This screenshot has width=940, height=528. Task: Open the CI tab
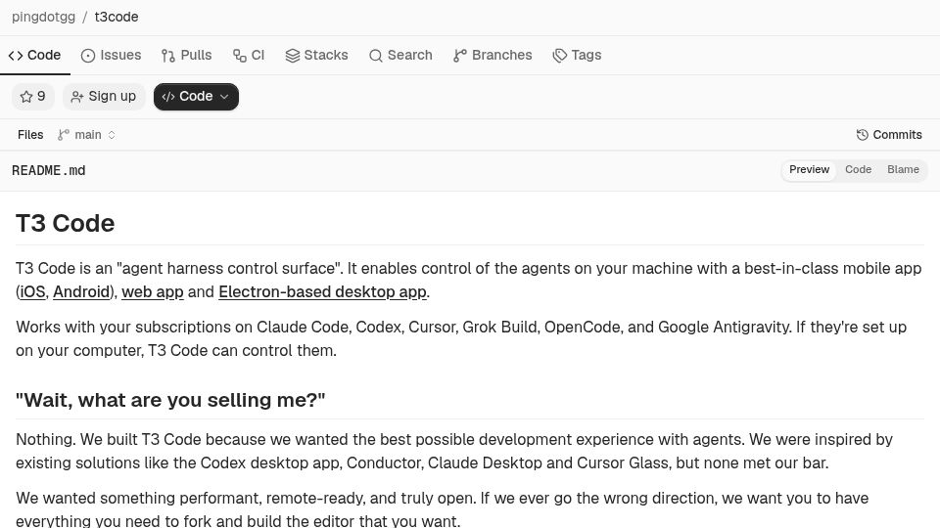pos(249,55)
